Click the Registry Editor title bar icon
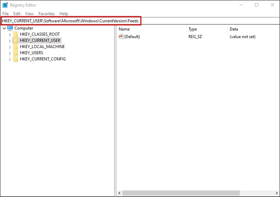 [x=5, y=5]
